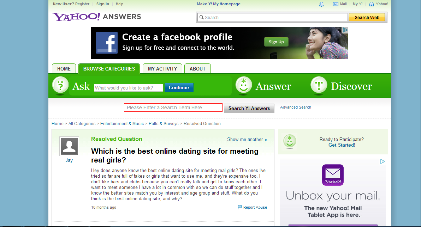Image resolution: width=421 pixels, height=227 pixels.
Task: Click the Yahoo! house icon
Action: tap(372, 4)
